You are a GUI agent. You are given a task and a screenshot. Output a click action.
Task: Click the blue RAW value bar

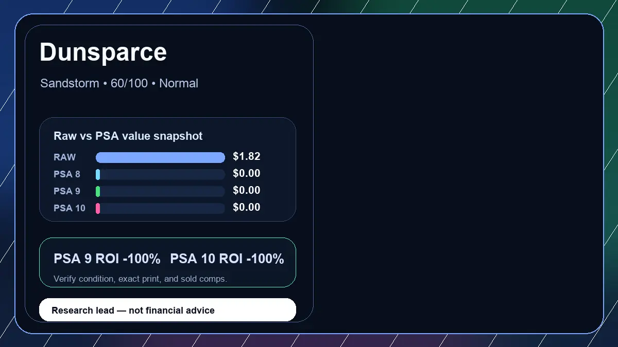pyautogui.click(x=160, y=157)
